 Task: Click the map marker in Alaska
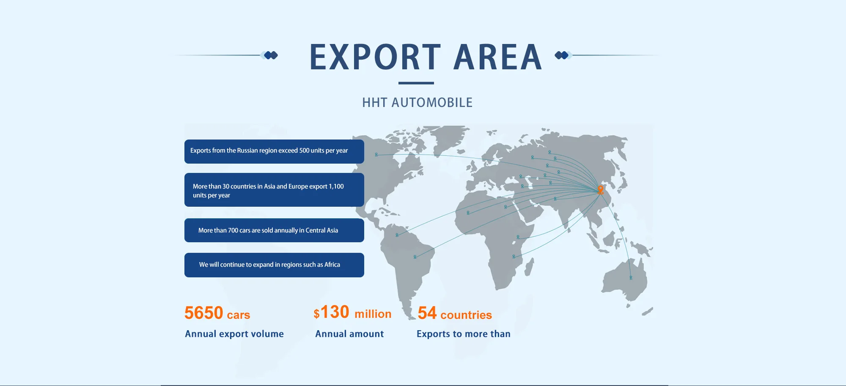[x=376, y=155]
